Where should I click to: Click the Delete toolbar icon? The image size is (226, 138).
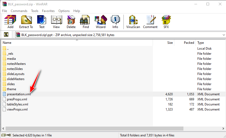pos(71,22)
